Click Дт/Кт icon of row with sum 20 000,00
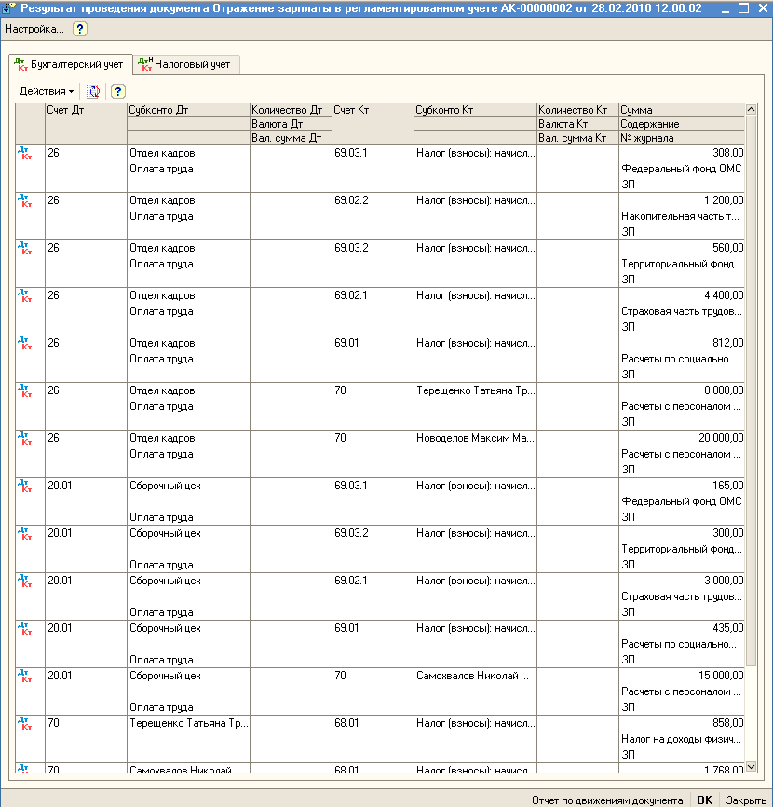 tap(25, 438)
